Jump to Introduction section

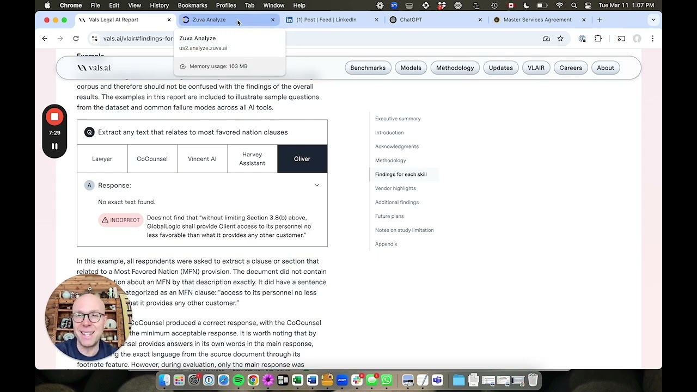pos(389,133)
